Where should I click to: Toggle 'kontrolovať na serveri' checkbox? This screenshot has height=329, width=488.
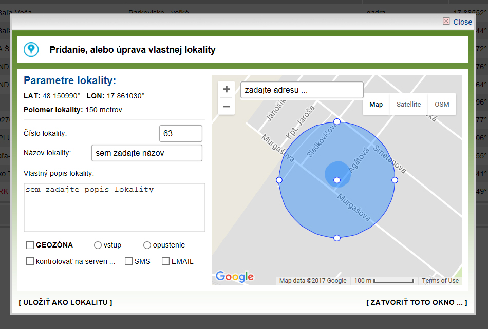click(x=30, y=261)
